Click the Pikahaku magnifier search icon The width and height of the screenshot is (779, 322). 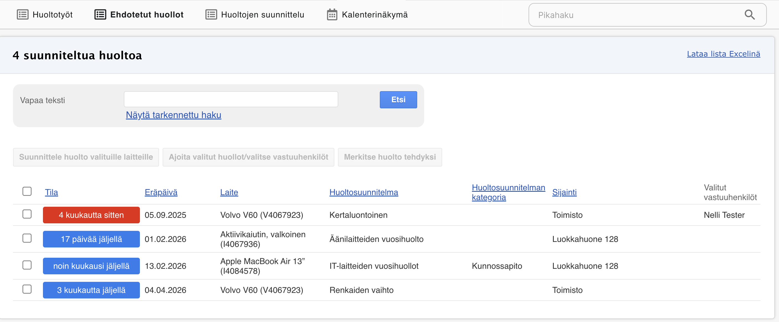point(749,15)
